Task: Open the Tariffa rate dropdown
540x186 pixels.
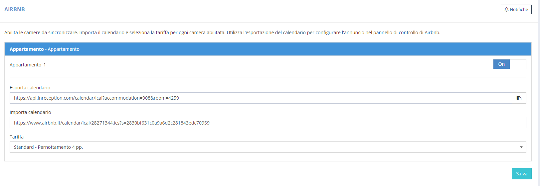Action: coord(268,147)
